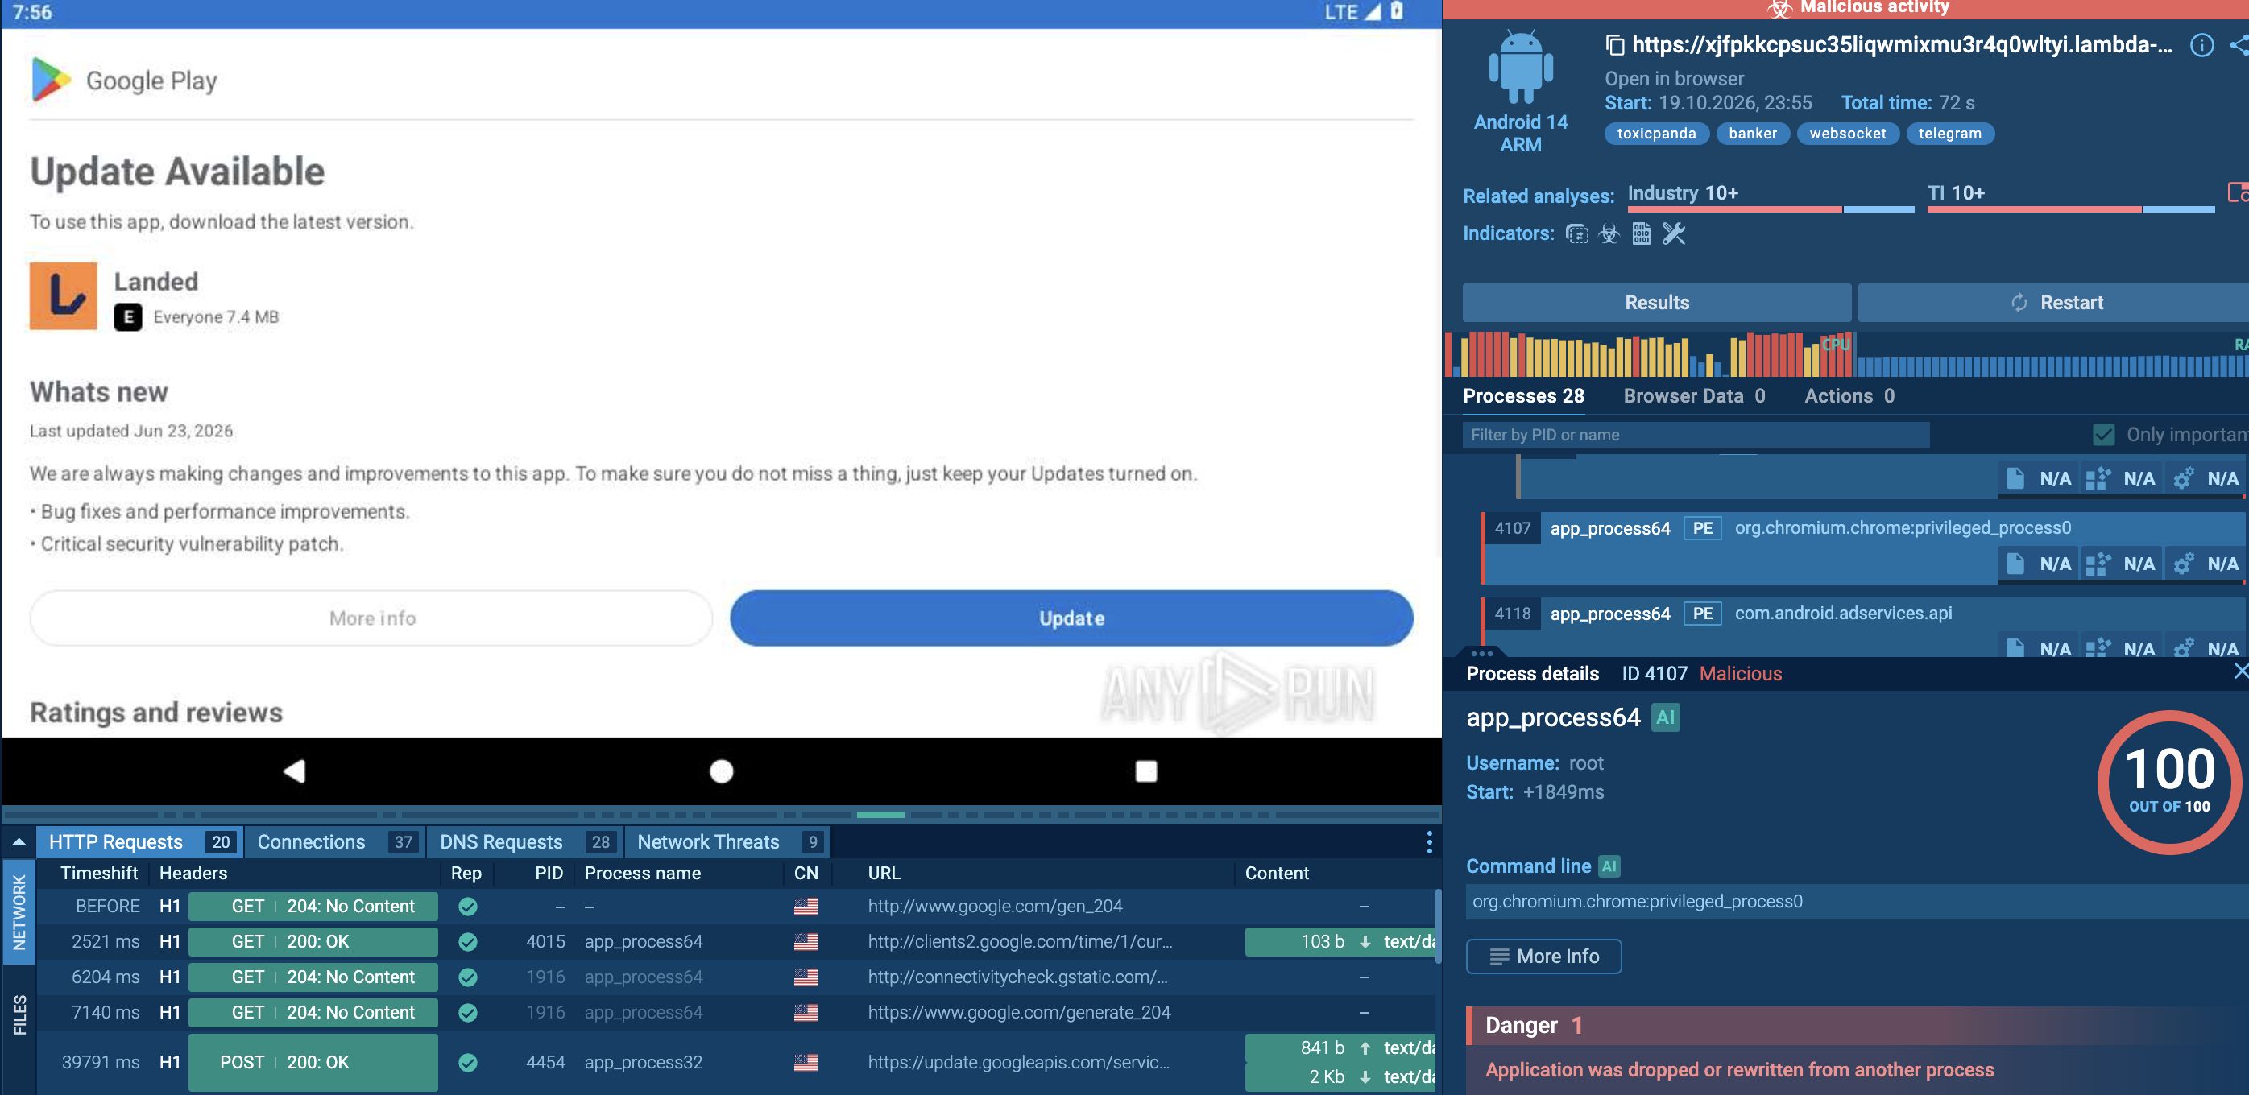Tap the Android home circle button
Screen dimensions: 2249x1095
[721, 771]
